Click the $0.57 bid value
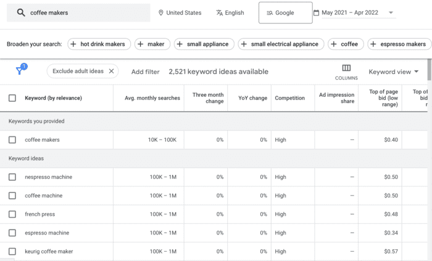Viewport: 432px width, 261px height. point(391,251)
